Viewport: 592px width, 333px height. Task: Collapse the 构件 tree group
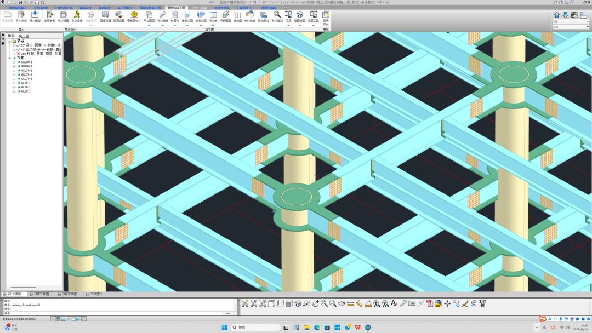[10, 58]
